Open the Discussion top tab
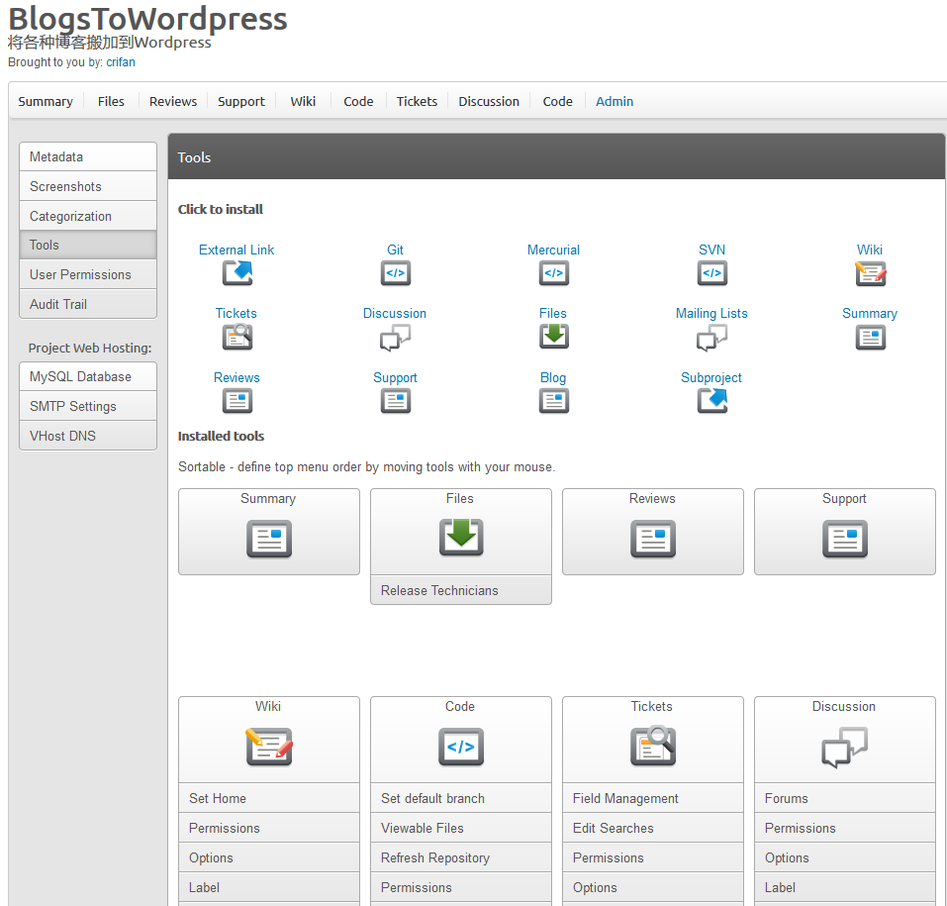 [489, 102]
